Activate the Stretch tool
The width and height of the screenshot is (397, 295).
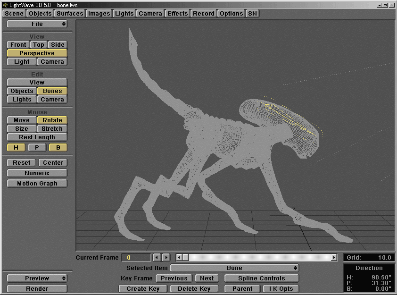[52, 128]
